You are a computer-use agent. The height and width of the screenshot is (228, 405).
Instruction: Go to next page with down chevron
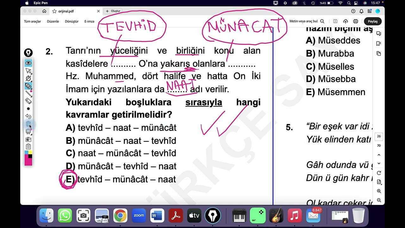[379, 163]
